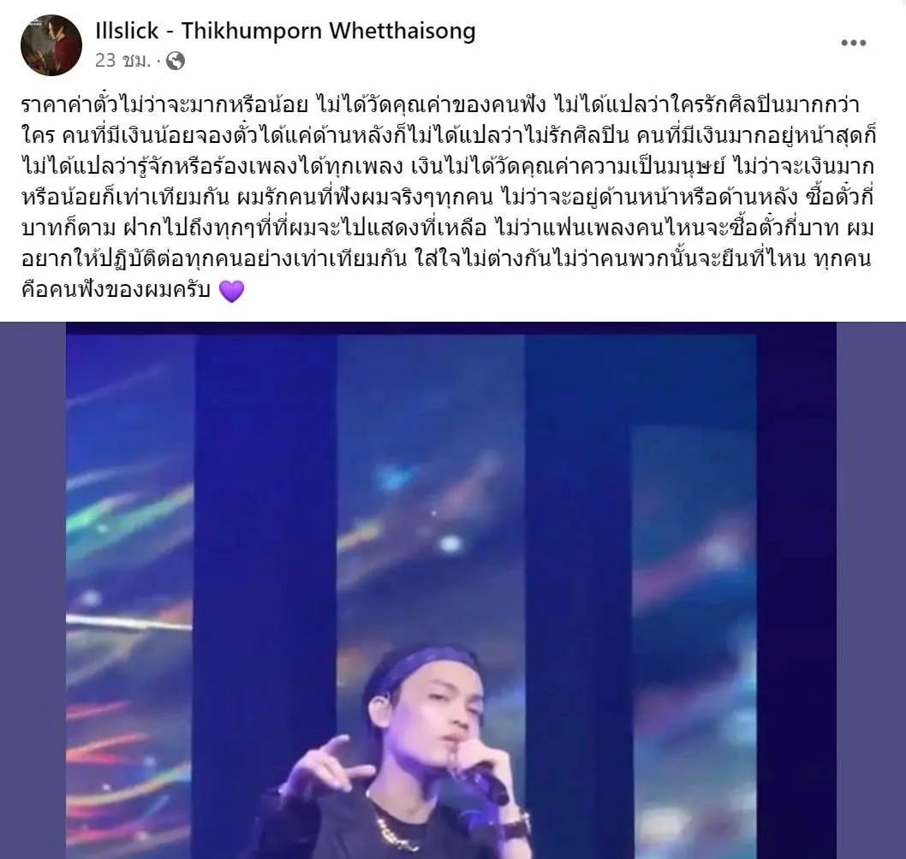The height and width of the screenshot is (859, 906).
Task: Click the globe public-audience icon
Action: pos(176,61)
